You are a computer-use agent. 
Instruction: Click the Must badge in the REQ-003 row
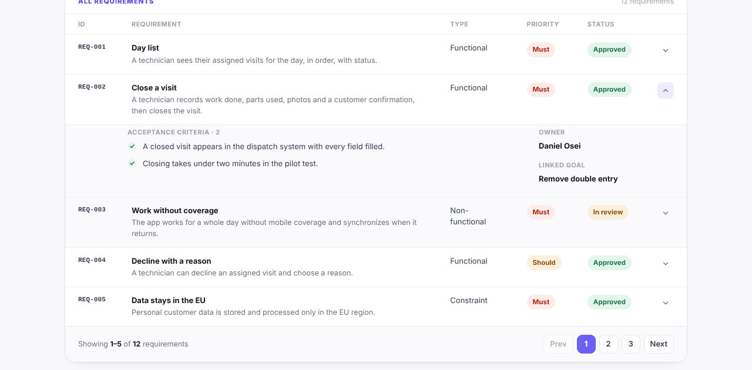tap(541, 213)
